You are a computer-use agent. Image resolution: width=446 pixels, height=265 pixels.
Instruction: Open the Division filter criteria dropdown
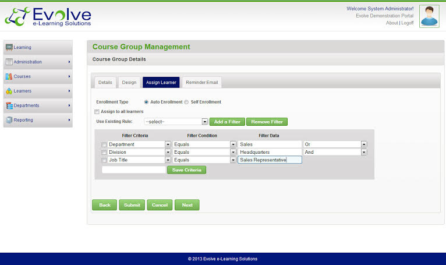[x=139, y=152]
